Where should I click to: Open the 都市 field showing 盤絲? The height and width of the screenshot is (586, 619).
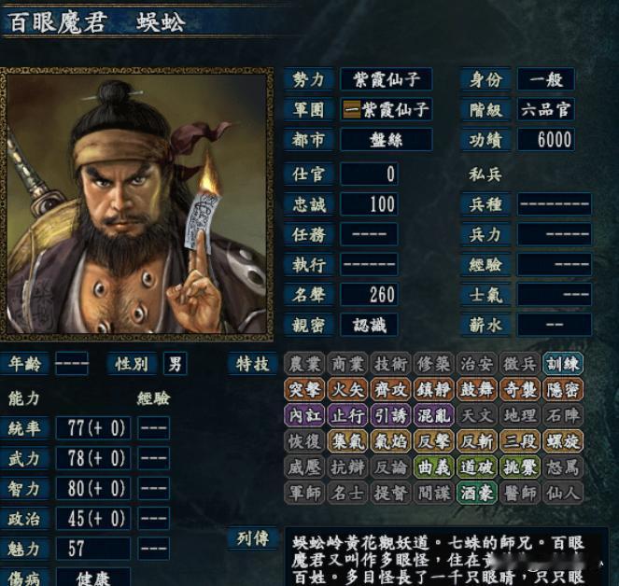[x=387, y=140]
